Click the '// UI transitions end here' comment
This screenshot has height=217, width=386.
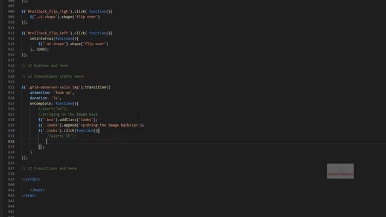[49, 168]
